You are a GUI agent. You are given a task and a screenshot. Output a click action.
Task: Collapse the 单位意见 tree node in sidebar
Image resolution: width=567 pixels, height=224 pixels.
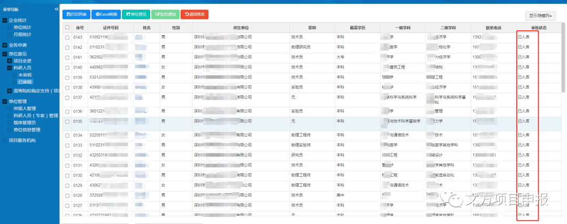pos(4,54)
